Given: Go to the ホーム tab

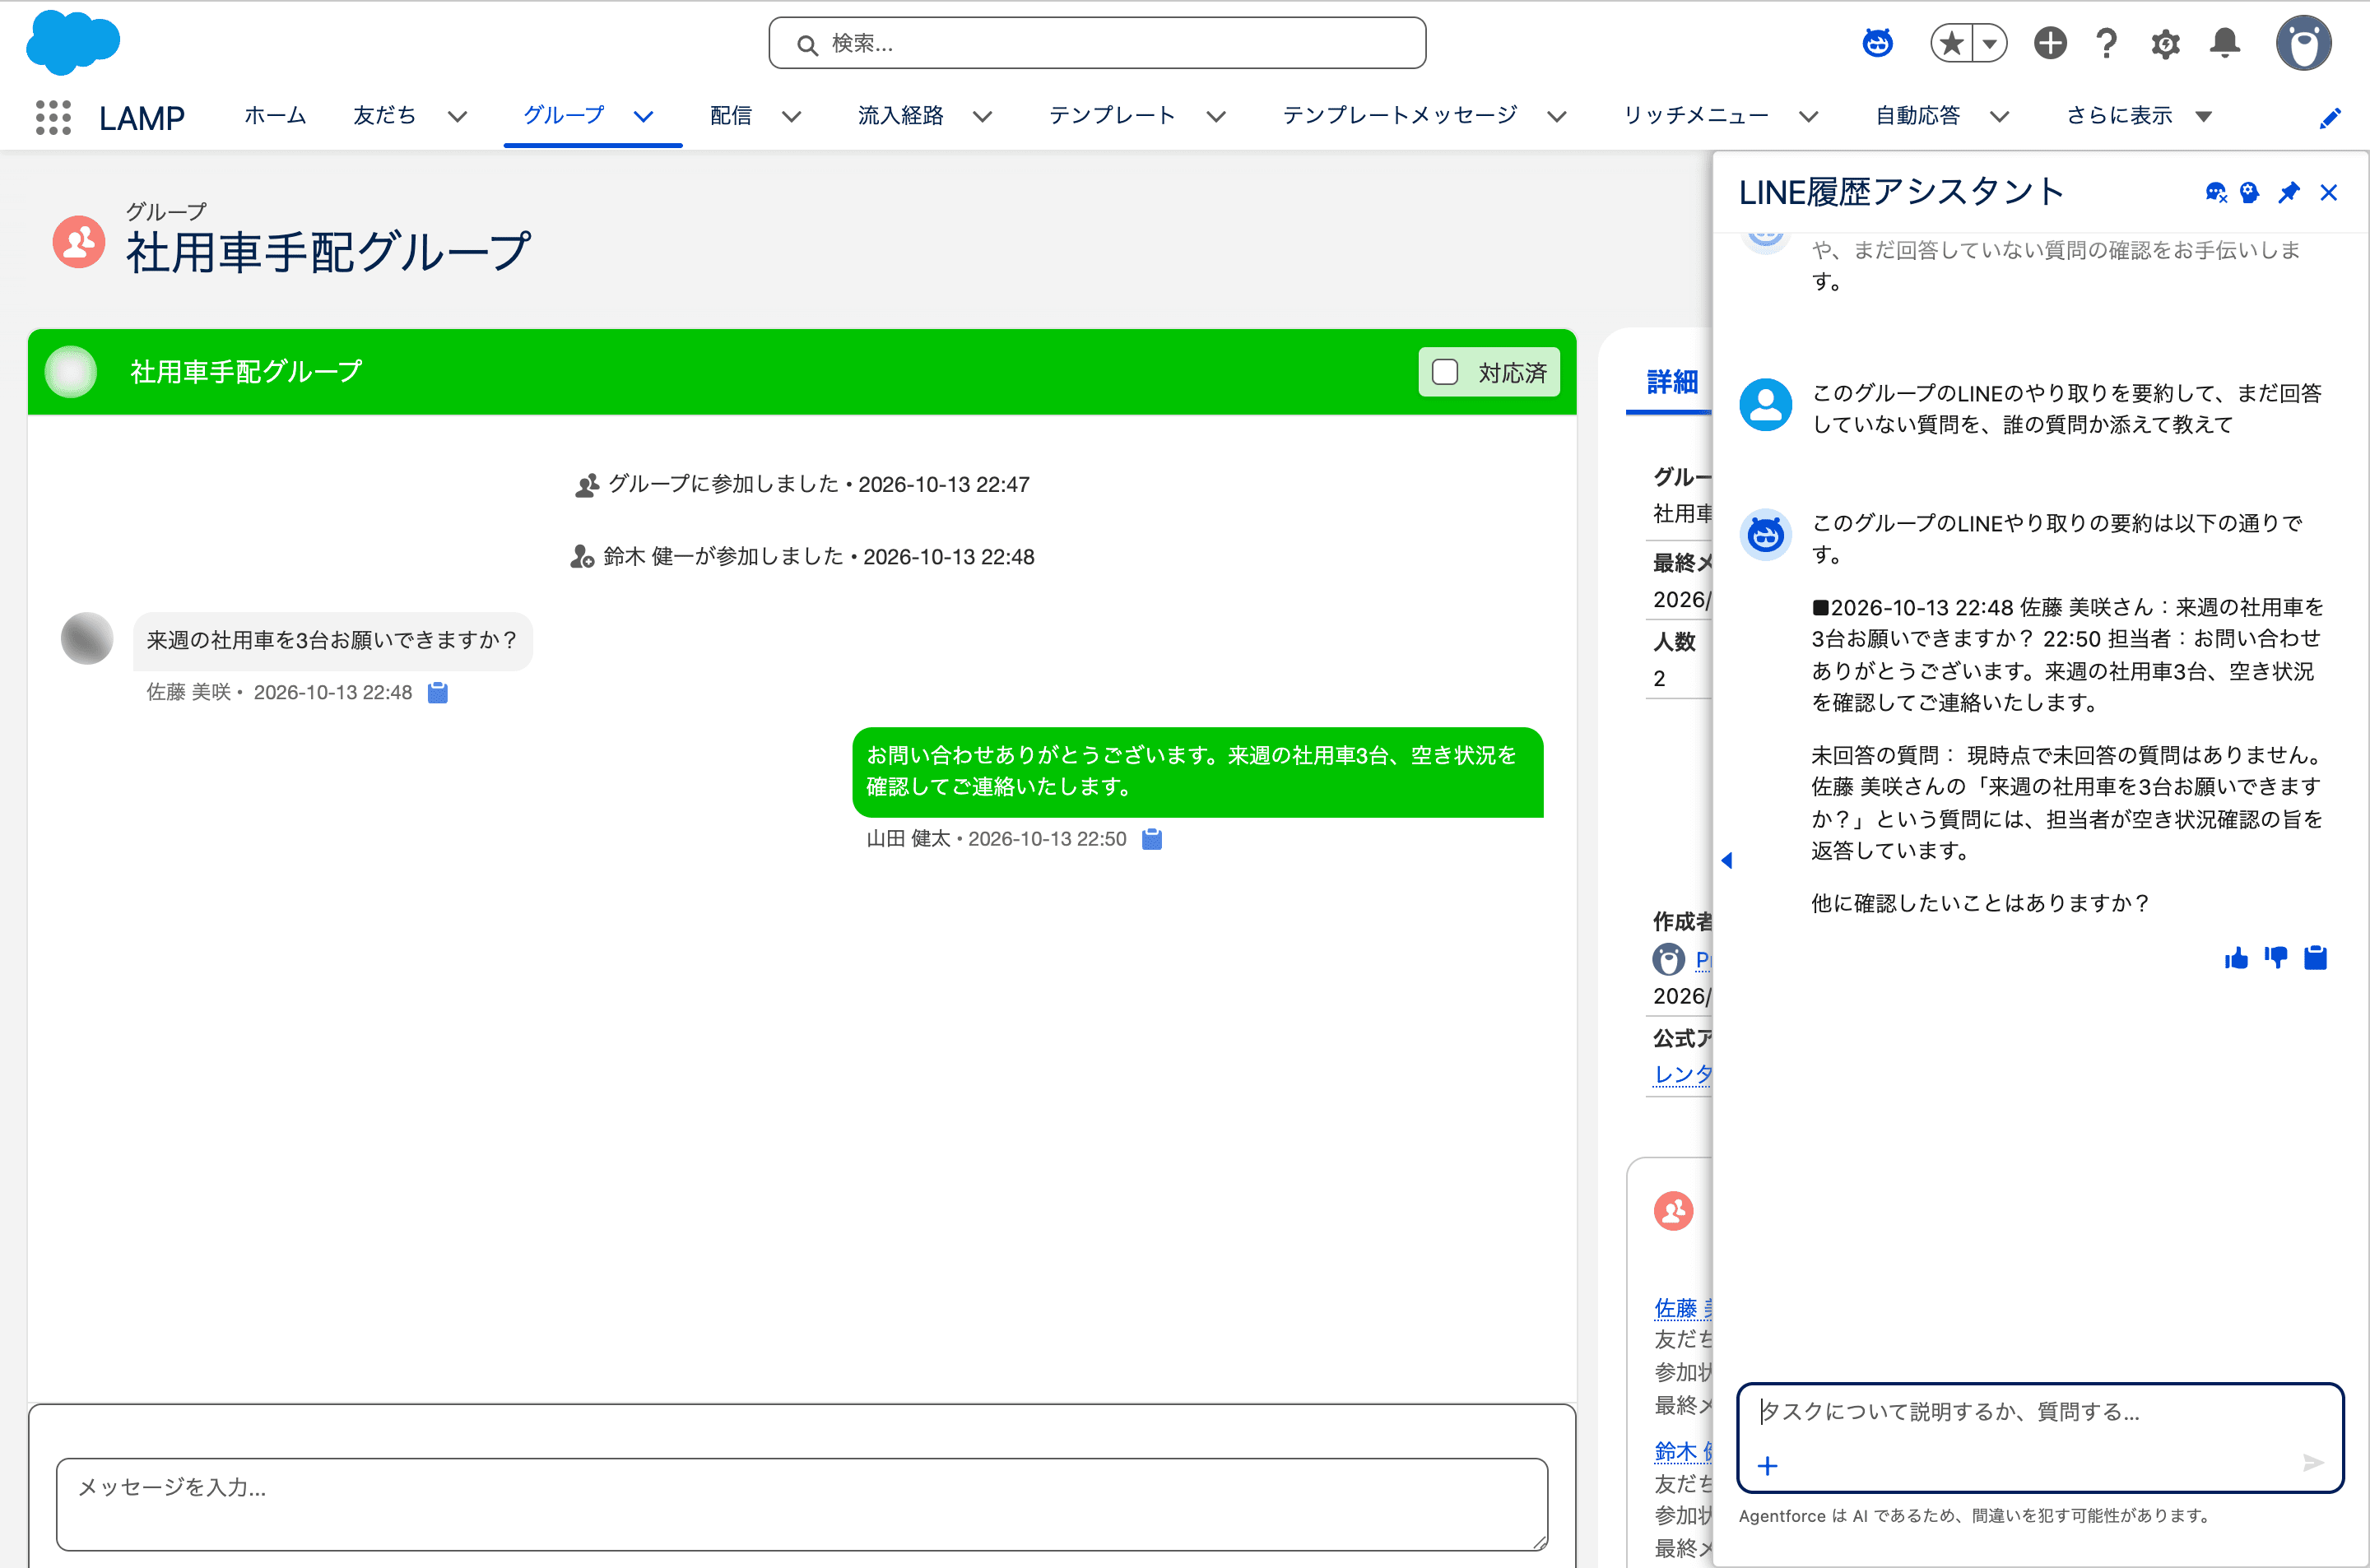Looking at the screenshot, I should pos(275,116).
